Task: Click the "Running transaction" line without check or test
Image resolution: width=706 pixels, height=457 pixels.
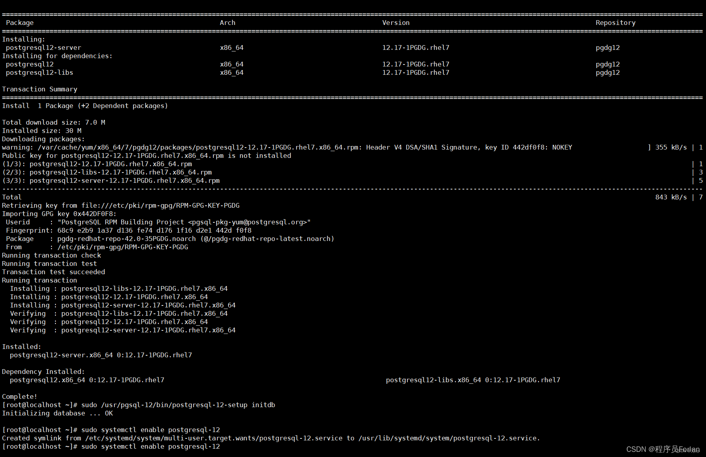Action: point(40,280)
